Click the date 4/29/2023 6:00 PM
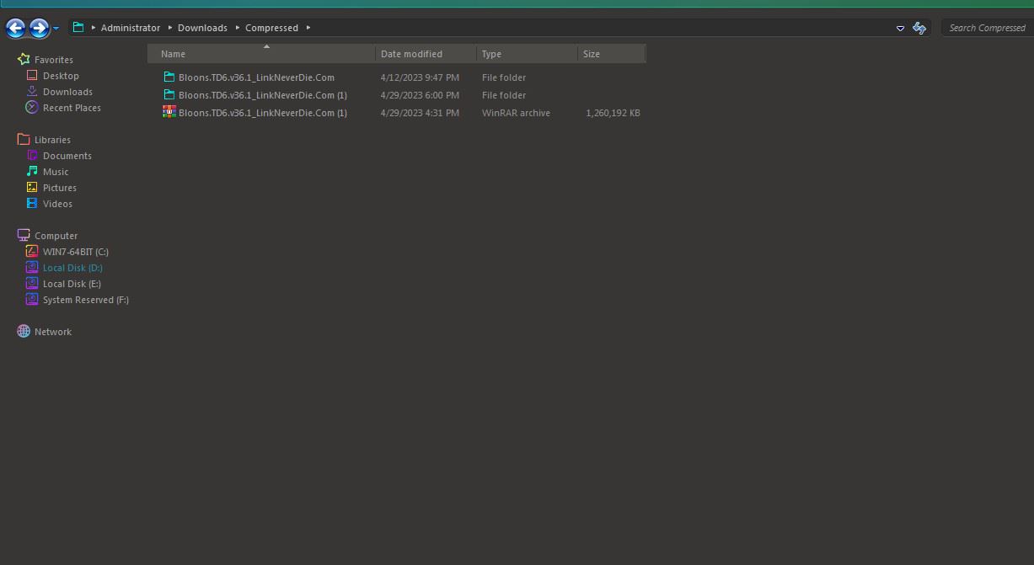Viewport: 1034px width, 565px height. tap(420, 95)
